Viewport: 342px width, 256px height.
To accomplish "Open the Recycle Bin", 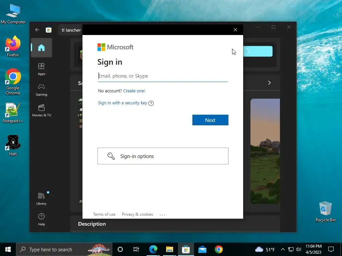I will (x=325, y=212).
